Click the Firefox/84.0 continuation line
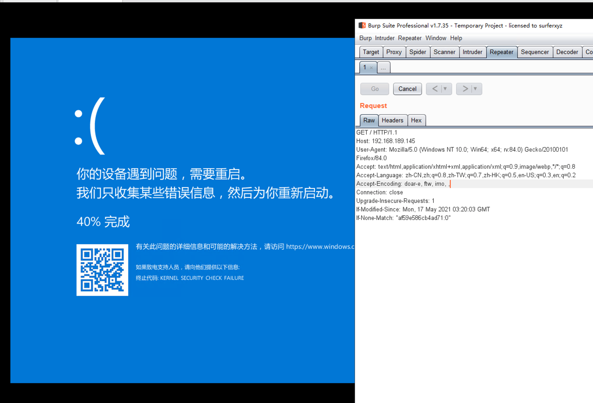 tap(372, 158)
